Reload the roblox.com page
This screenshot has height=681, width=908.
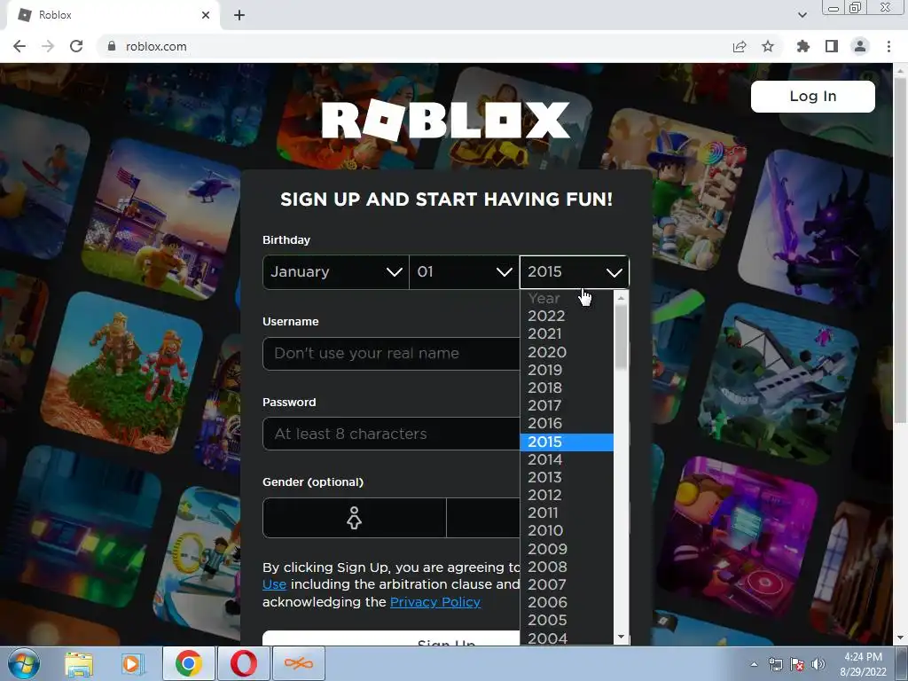click(76, 46)
